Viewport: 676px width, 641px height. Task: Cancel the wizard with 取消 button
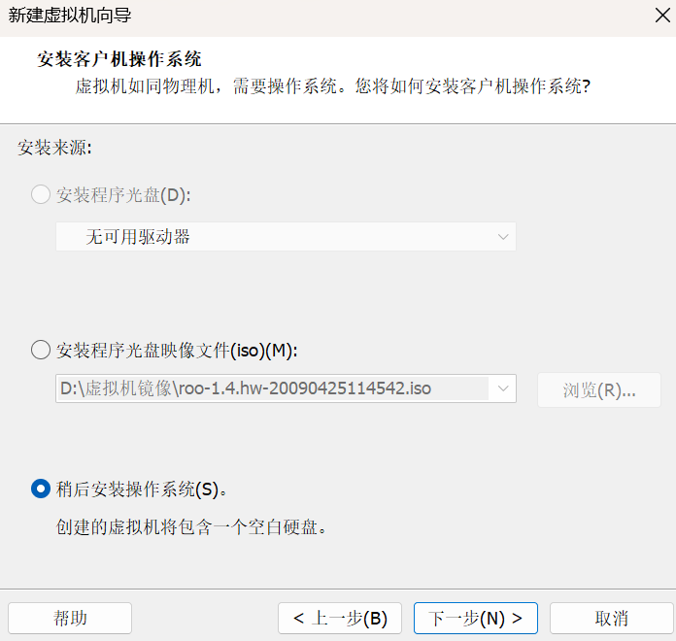tap(612, 618)
